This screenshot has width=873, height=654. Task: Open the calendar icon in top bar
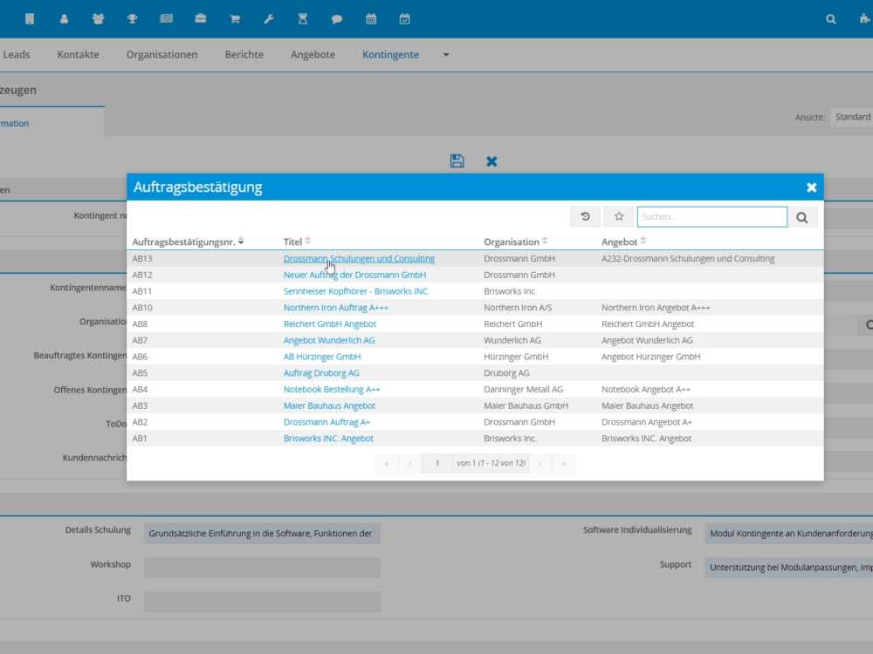click(x=371, y=18)
